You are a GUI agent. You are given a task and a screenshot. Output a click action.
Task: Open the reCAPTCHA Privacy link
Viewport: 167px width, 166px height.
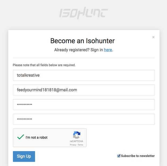(73, 145)
